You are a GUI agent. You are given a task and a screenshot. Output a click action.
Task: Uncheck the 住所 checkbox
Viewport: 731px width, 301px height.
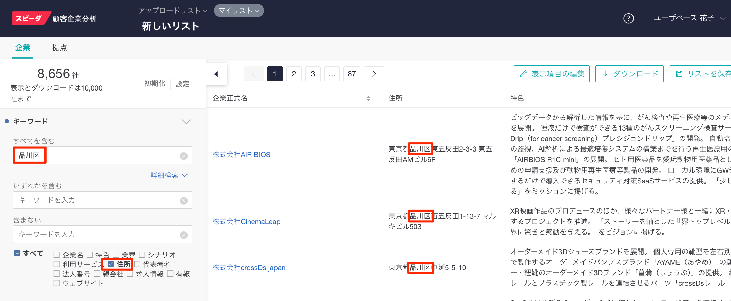pos(111,264)
